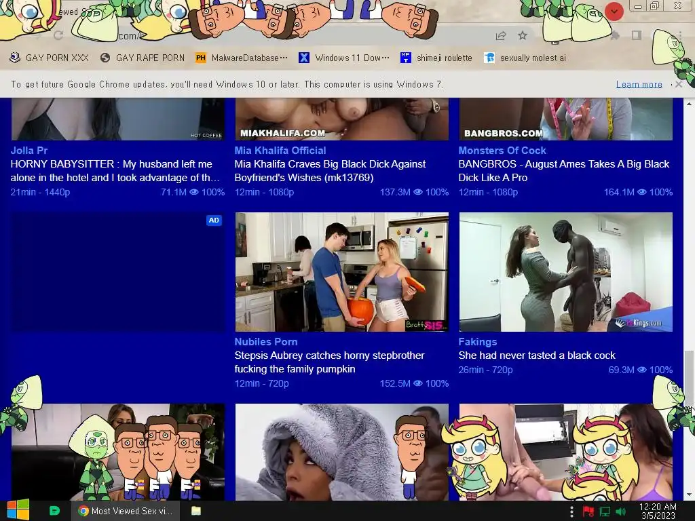Open the Jolla Pr channel link

tap(29, 150)
